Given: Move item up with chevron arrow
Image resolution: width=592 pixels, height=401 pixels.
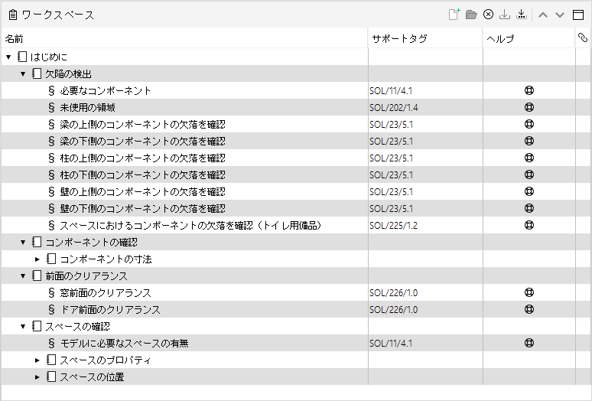Looking at the screenshot, I should click(543, 15).
